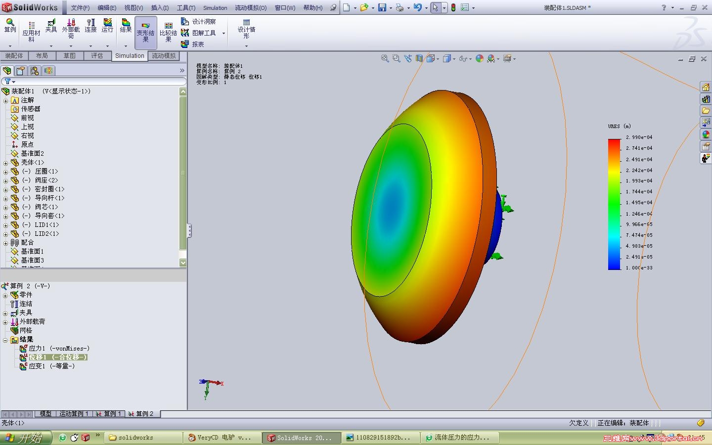Click the Open file icon
The image size is (712, 445).
364,7
